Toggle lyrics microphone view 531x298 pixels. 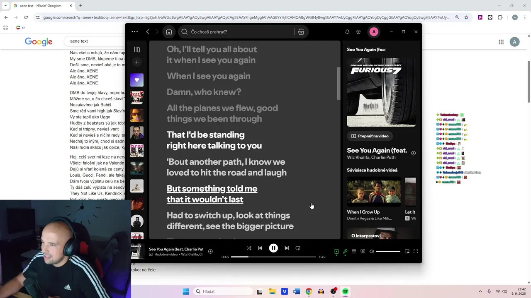pyautogui.click(x=345, y=251)
